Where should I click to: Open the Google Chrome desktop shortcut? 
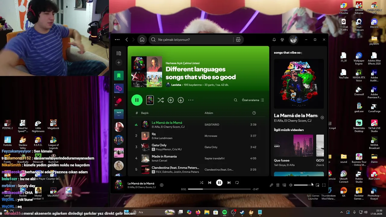click(x=343, y=8)
